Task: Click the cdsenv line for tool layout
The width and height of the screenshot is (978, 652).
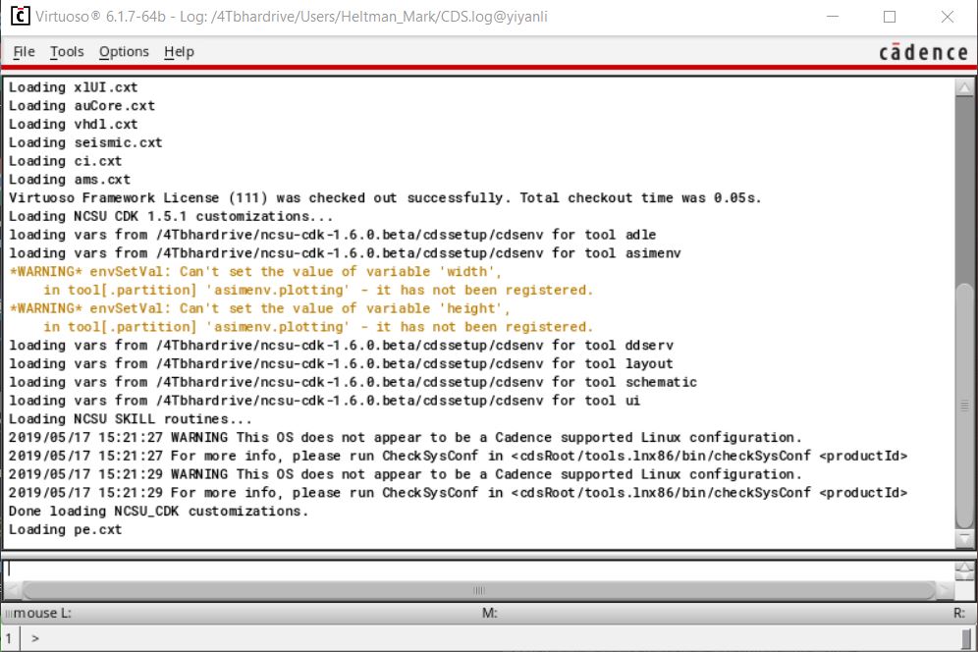Action: point(341,363)
